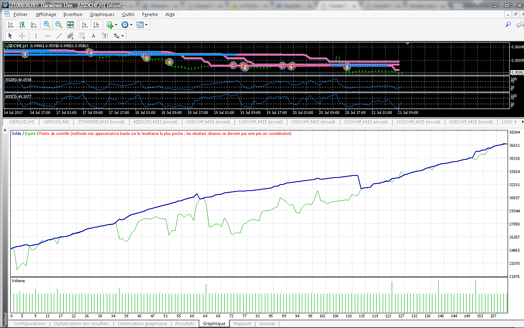The height and width of the screenshot is (328, 524).
Task: Open the Journal tab in tester
Action: [x=267, y=323]
